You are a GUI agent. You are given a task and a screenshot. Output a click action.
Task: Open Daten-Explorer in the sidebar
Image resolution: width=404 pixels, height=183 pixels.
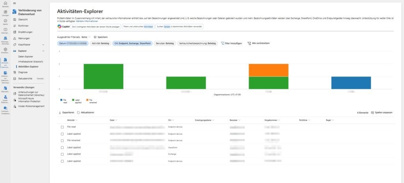point(26,57)
